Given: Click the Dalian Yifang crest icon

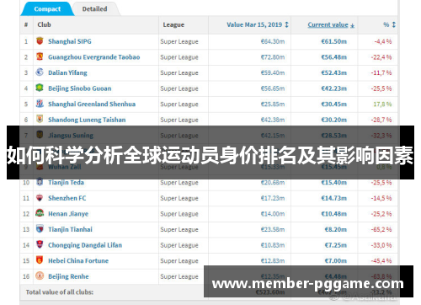Looking at the screenshot, I should (x=40, y=72).
